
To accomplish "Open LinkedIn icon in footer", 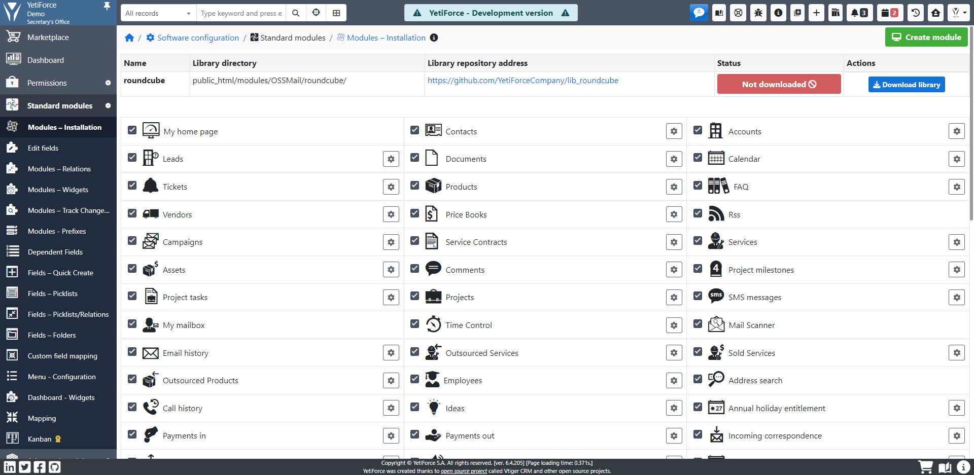I will click(x=10, y=467).
